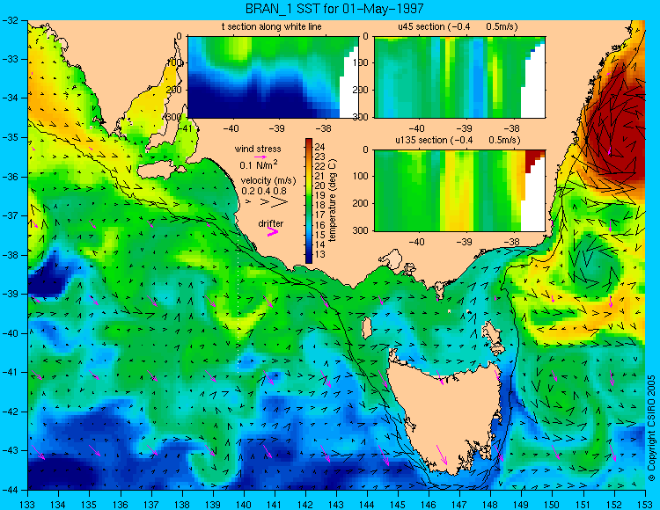
Task: Open the u45 velocity section inset plot
Action: (x=459, y=77)
